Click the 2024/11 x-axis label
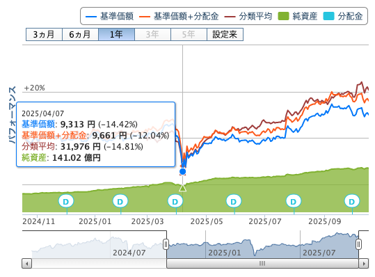 point(39,221)
